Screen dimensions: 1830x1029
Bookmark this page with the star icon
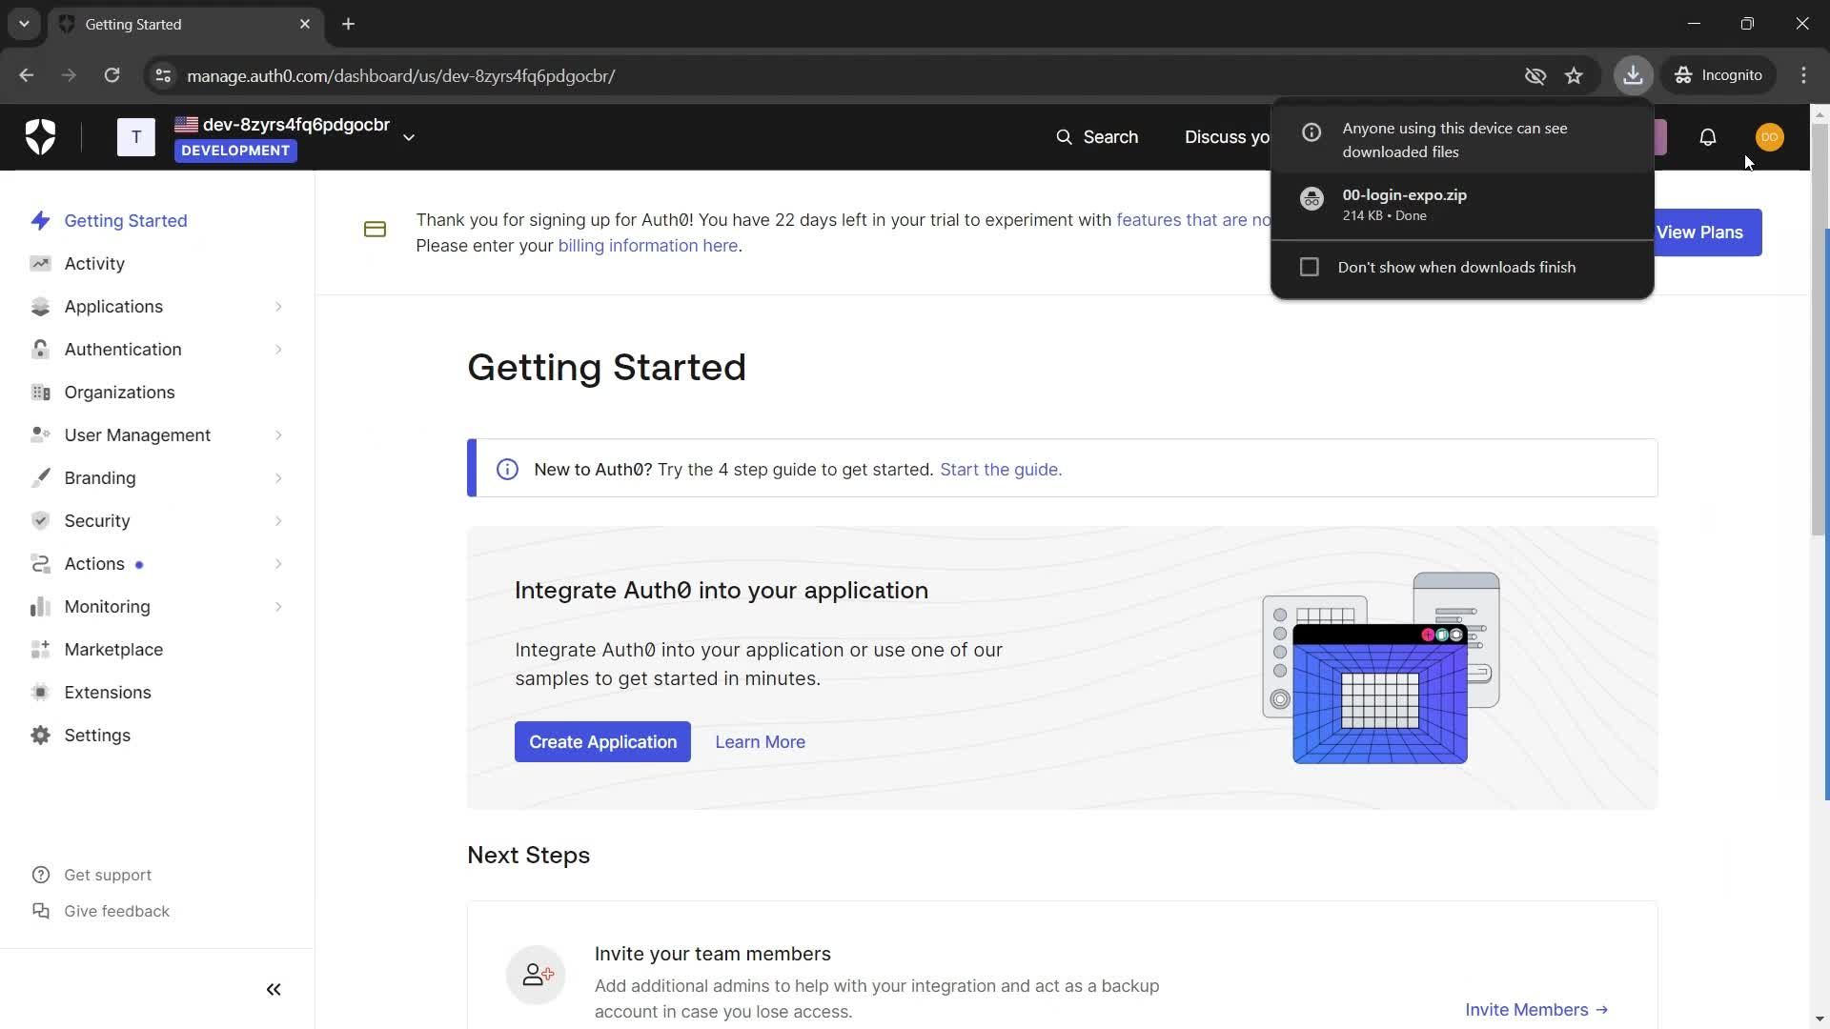(x=1574, y=75)
